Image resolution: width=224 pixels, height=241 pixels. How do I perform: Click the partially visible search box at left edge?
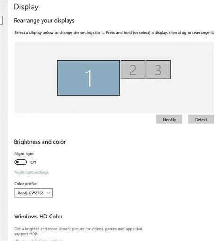coord(1,20)
